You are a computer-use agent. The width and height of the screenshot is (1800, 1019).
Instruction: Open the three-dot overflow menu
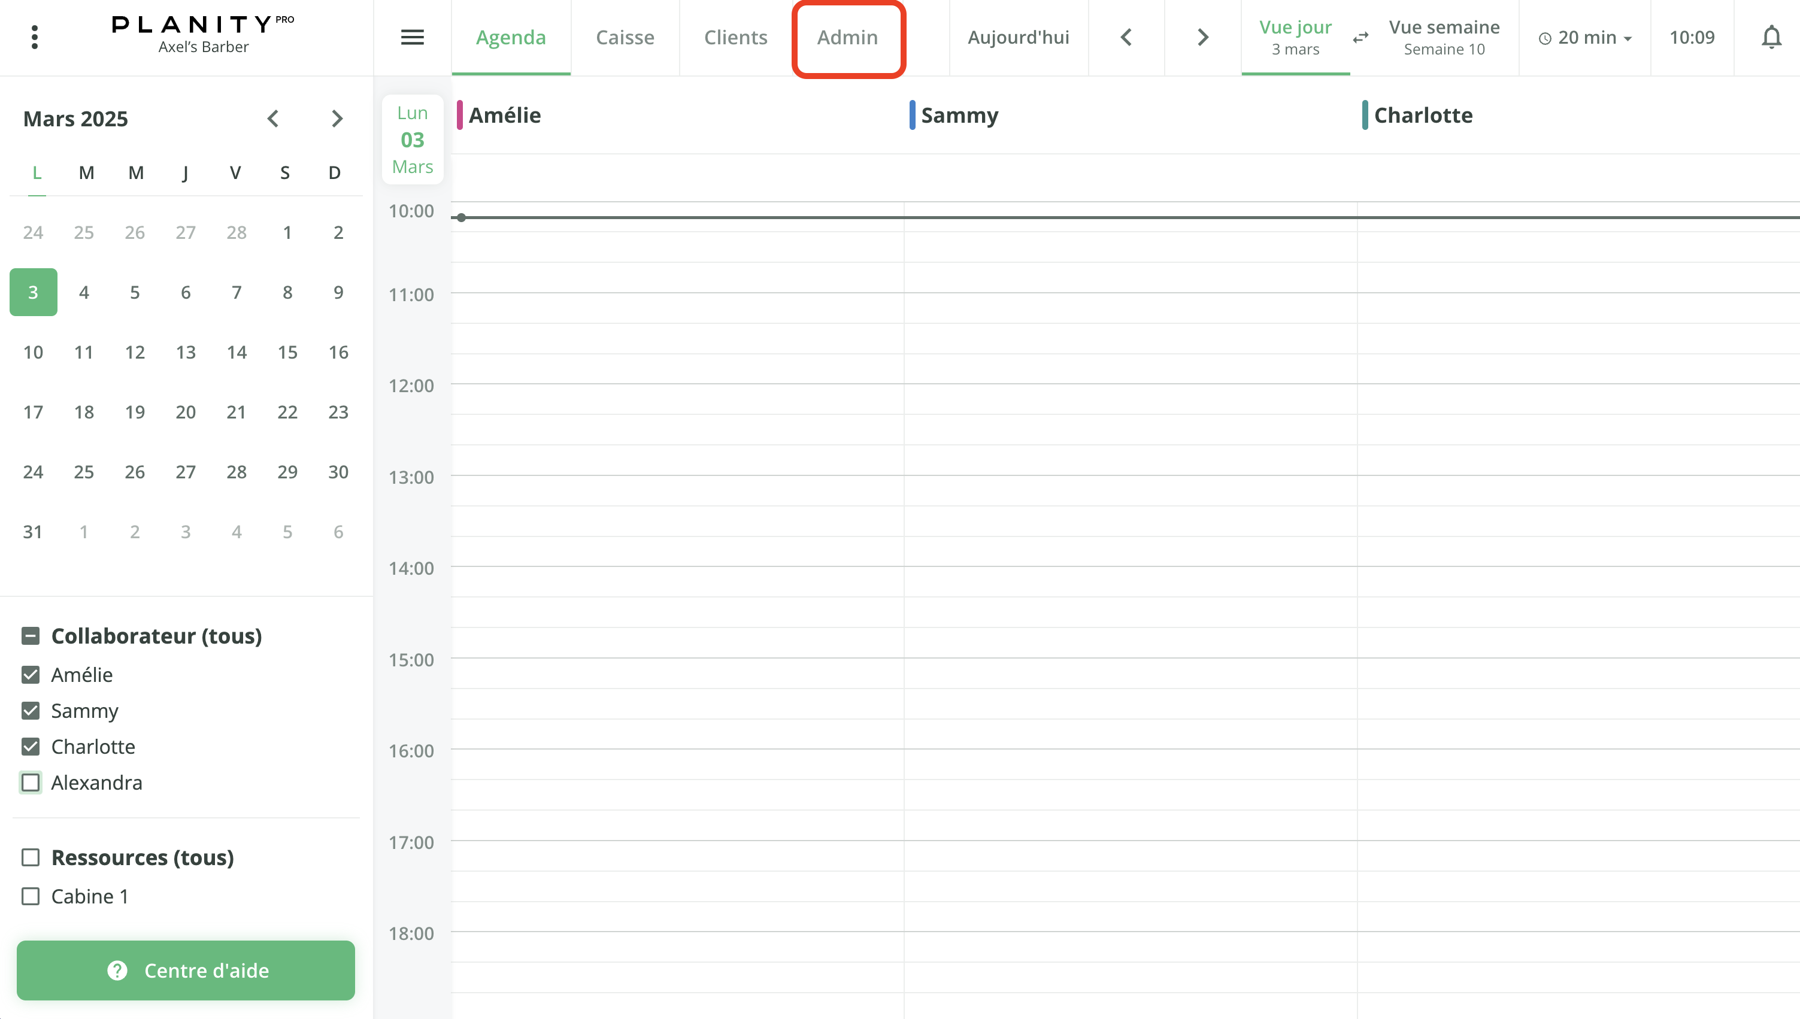pos(34,37)
